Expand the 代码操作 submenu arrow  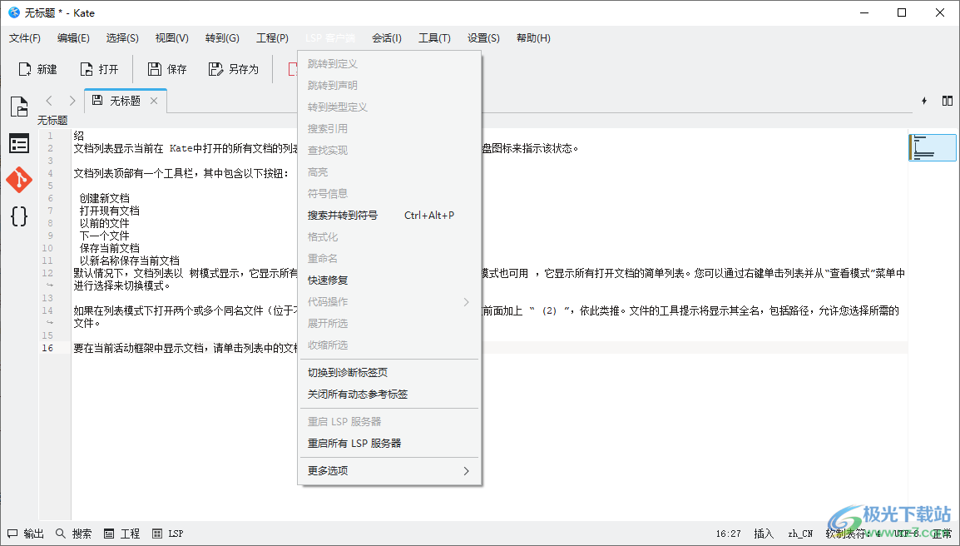coord(466,301)
